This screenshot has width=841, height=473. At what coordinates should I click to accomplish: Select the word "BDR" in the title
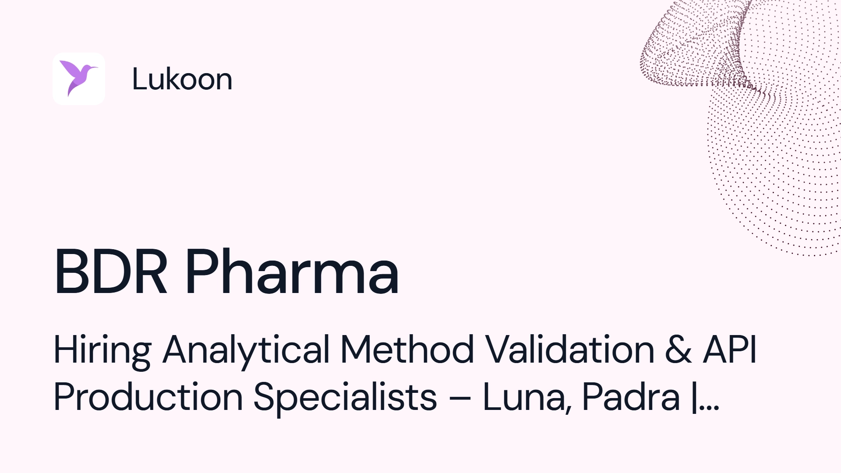point(110,272)
